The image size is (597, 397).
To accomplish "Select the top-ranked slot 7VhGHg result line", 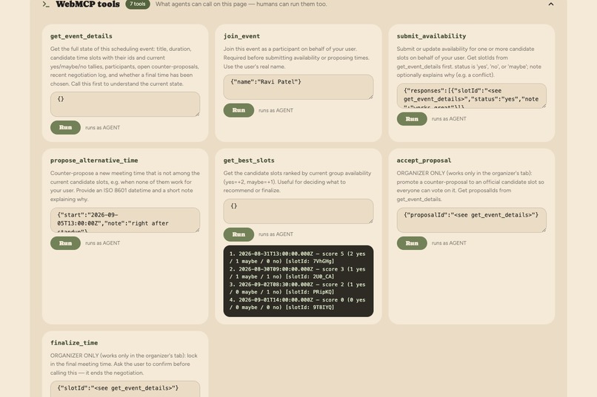I will pos(297,257).
